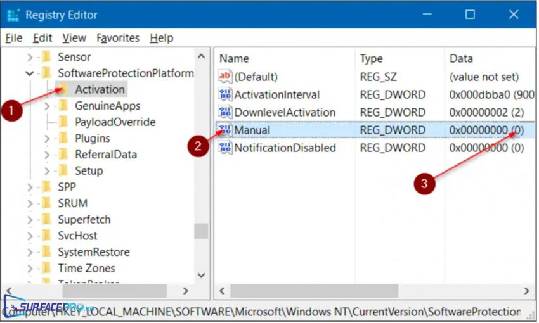Open the Favorites menu
The width and height of the screenshot is (539, 323).
[x=118, y=38]
